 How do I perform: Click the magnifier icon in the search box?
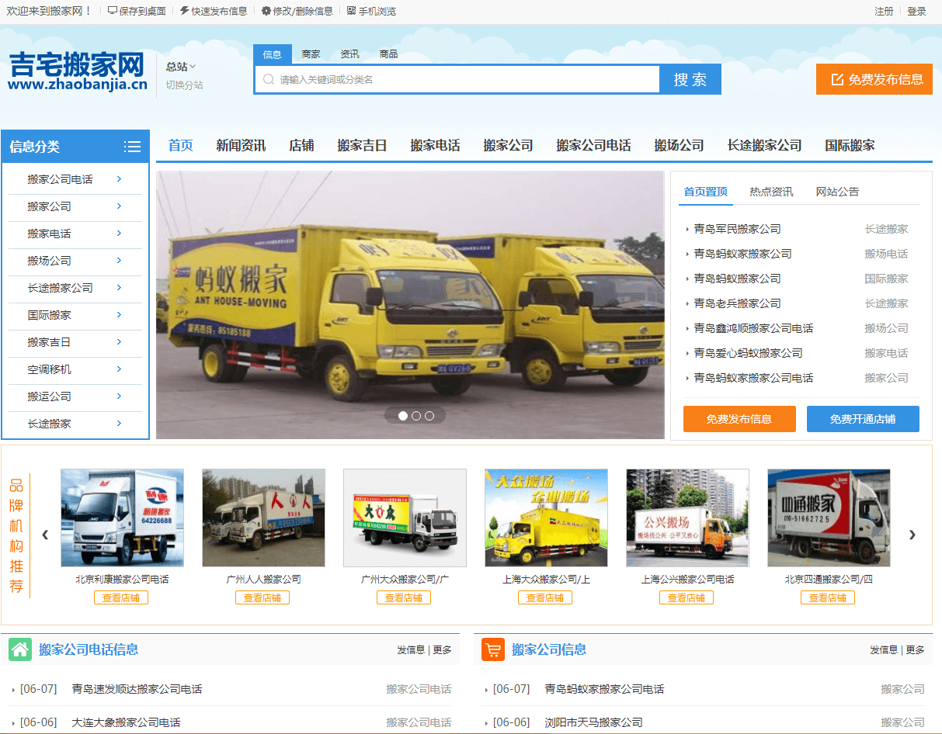[267, 79]
